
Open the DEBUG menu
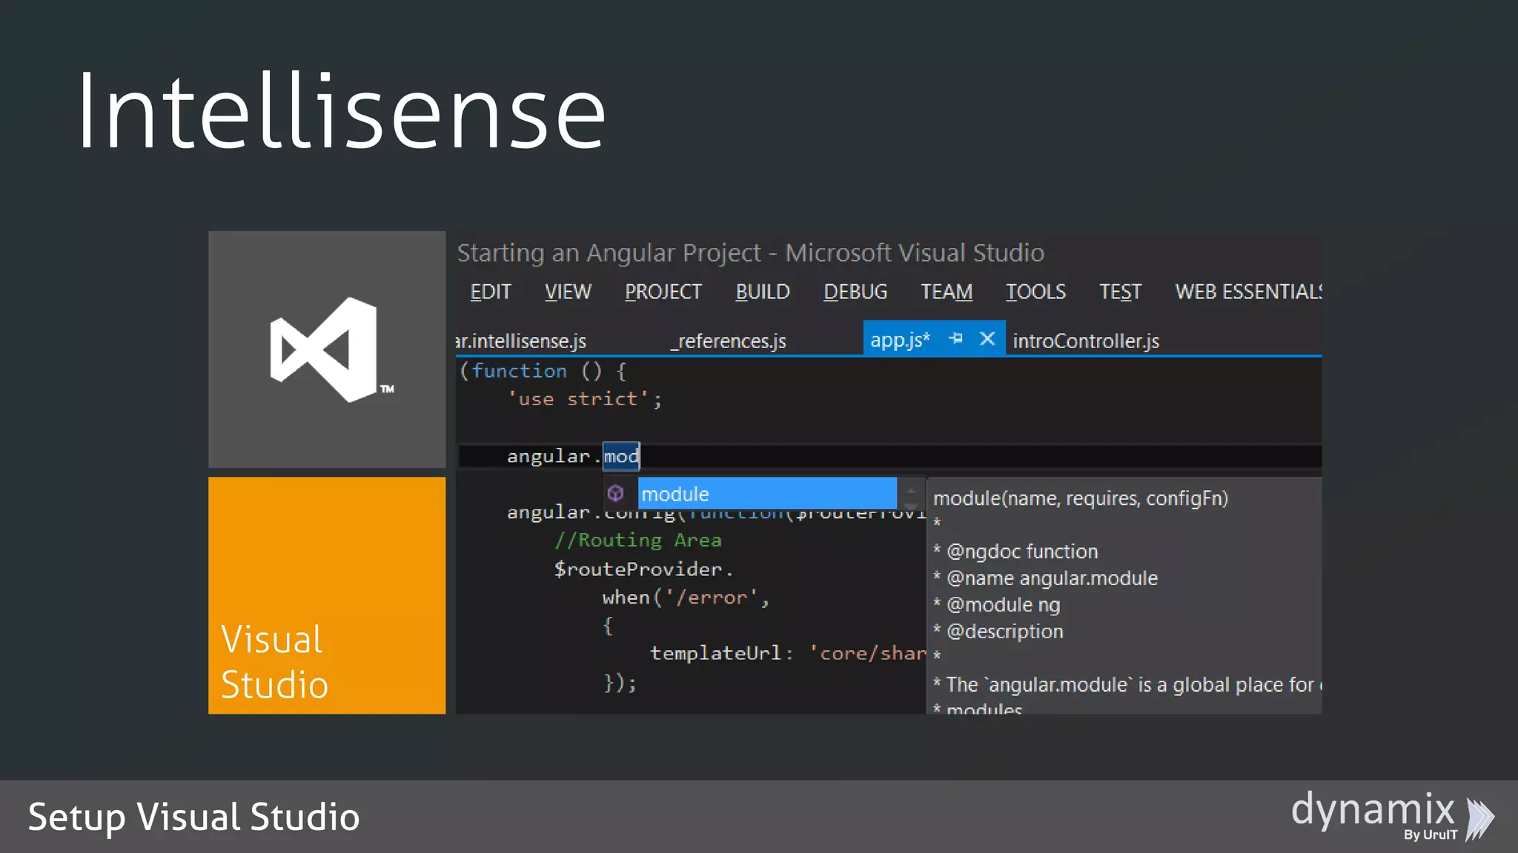(x=855, y=292)
